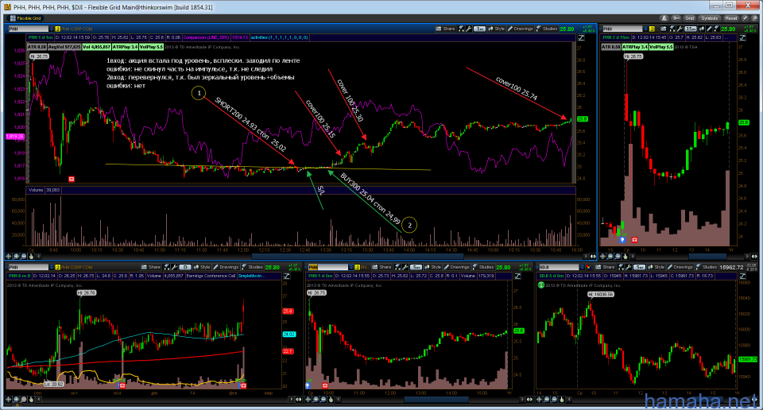Click Earnings Conference Call label on daily chart
The height and width of the screenshot is (410, 763).
point(211,276)
